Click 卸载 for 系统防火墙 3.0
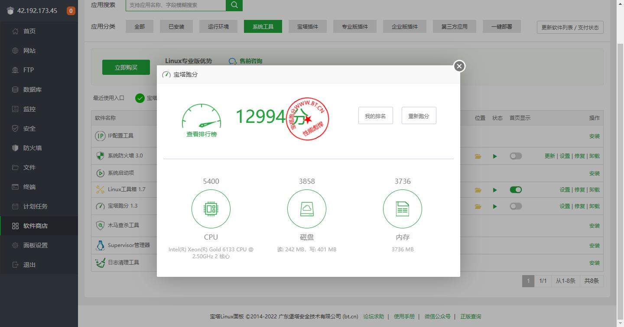Viewport: 624px width, 327px height. pyautogui.click(x=595, y=156)
